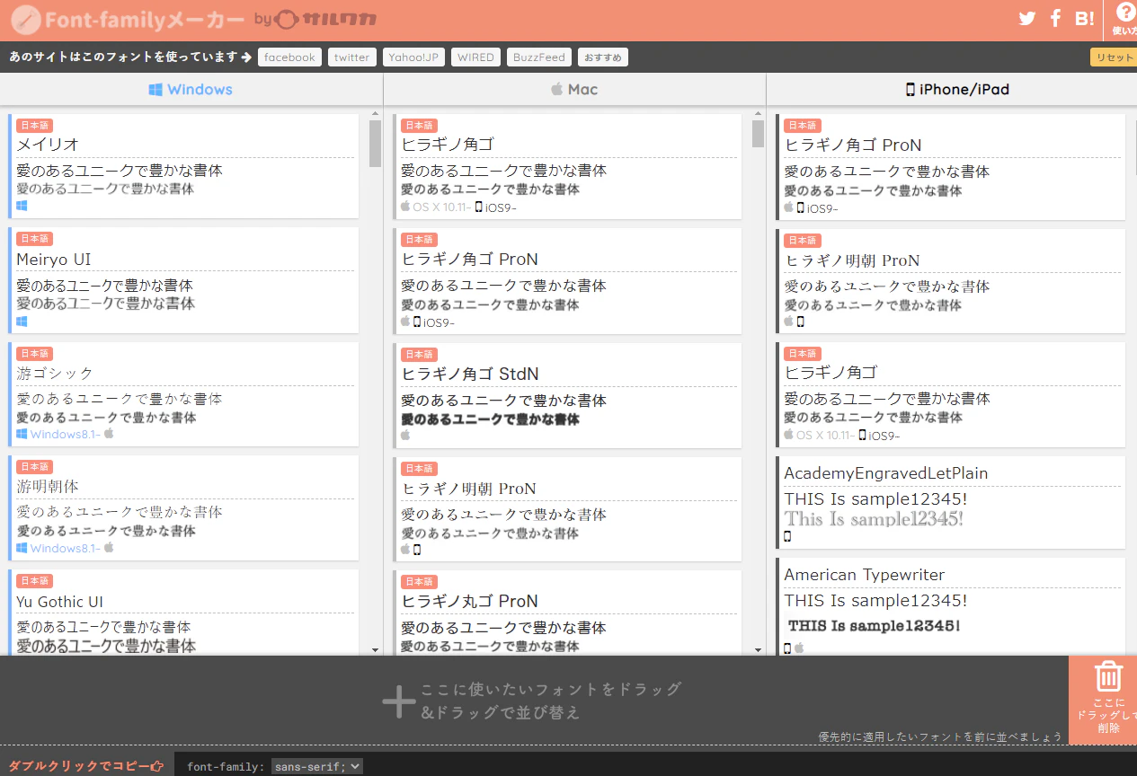Click the Windows logo under the メイリオ card
The height and width of the screenshot is (776, 1137).
22,206
